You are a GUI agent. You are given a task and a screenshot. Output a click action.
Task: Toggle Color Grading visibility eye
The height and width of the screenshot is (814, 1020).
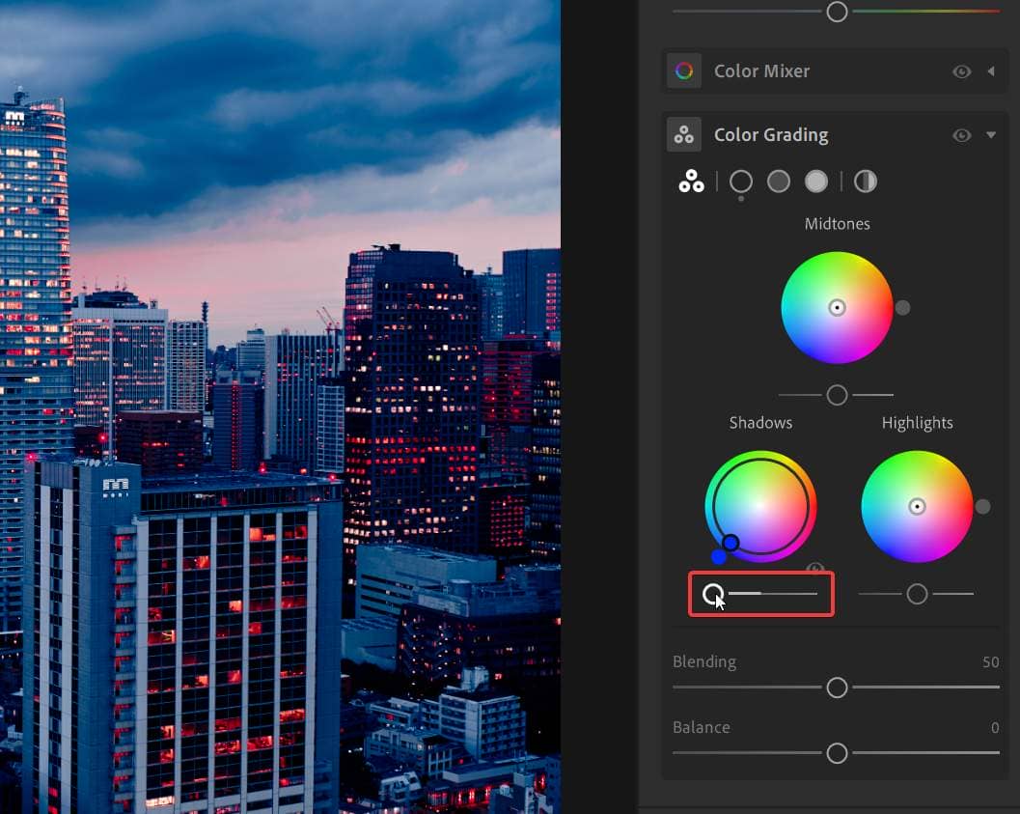[961, 135]
